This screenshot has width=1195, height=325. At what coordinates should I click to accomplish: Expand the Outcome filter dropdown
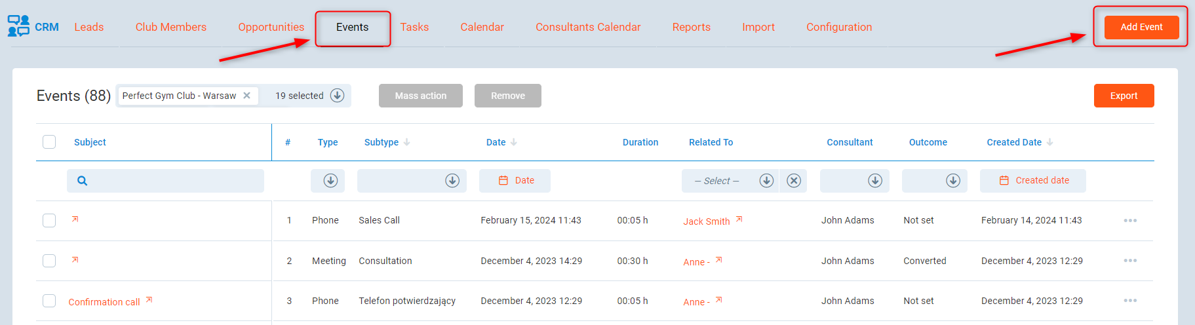[952, 181]
